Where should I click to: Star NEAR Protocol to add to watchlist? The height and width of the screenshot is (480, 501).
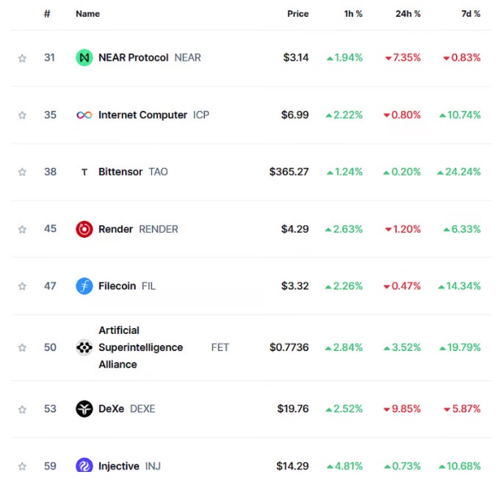pyautogui.click(x=22, y=58)
